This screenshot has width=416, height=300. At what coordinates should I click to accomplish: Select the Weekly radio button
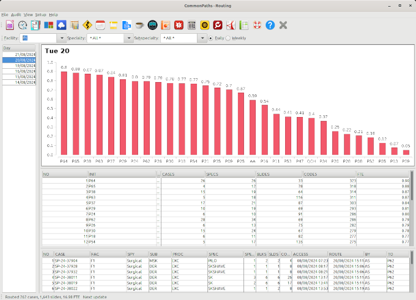pos(228,38)
